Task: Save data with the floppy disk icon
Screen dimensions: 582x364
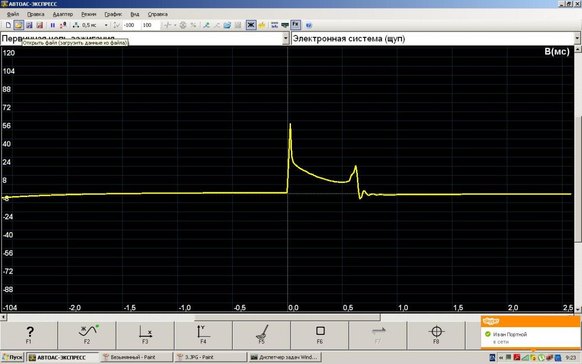Action: point(29,25)
